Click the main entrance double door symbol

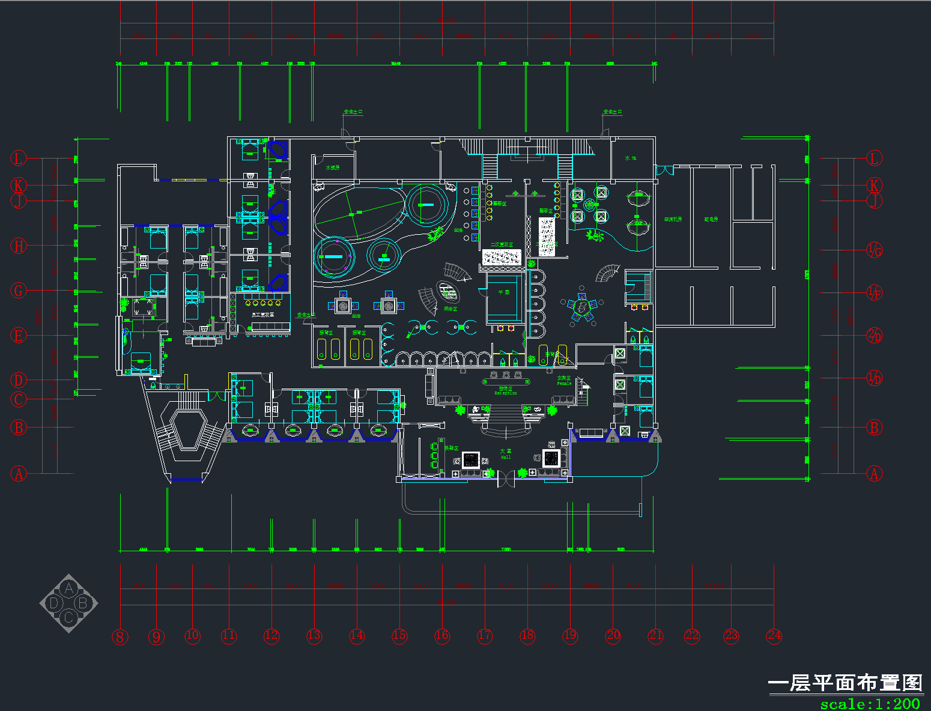coord(506,479)
